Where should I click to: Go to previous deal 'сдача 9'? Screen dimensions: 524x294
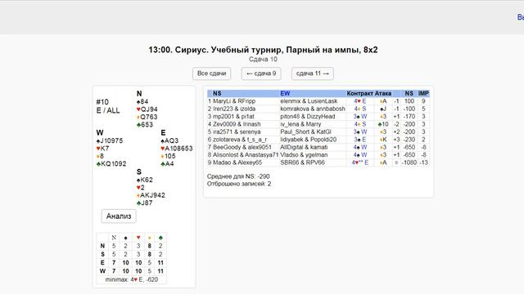click(261, 73)
